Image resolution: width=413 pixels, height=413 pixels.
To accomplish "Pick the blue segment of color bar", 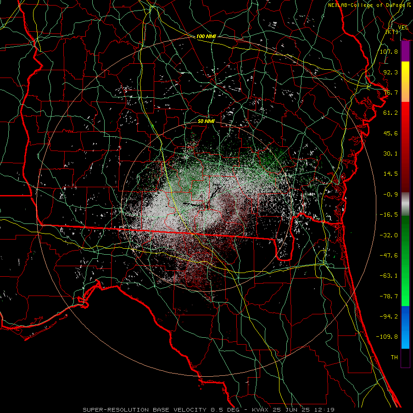I will (405, 327).
